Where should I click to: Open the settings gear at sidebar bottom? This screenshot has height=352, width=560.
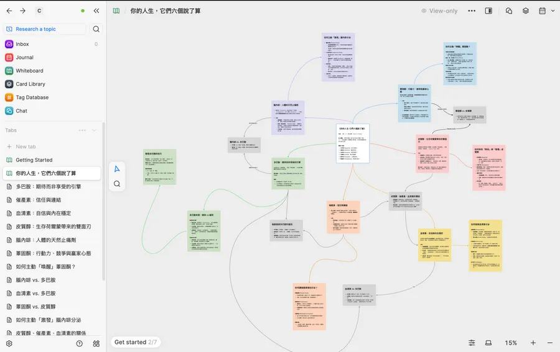point(9,343)
